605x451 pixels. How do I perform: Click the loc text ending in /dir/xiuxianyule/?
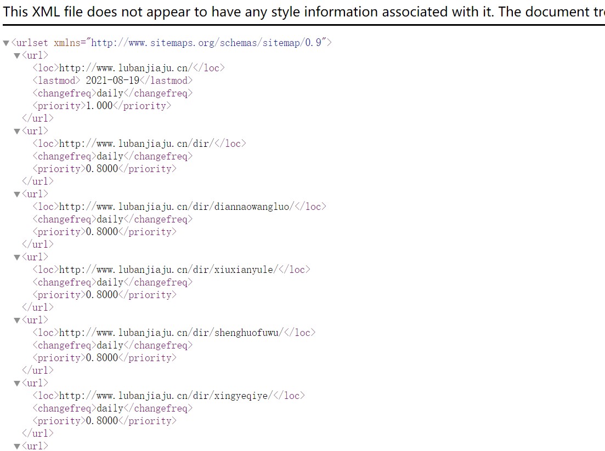click(168, 270)
